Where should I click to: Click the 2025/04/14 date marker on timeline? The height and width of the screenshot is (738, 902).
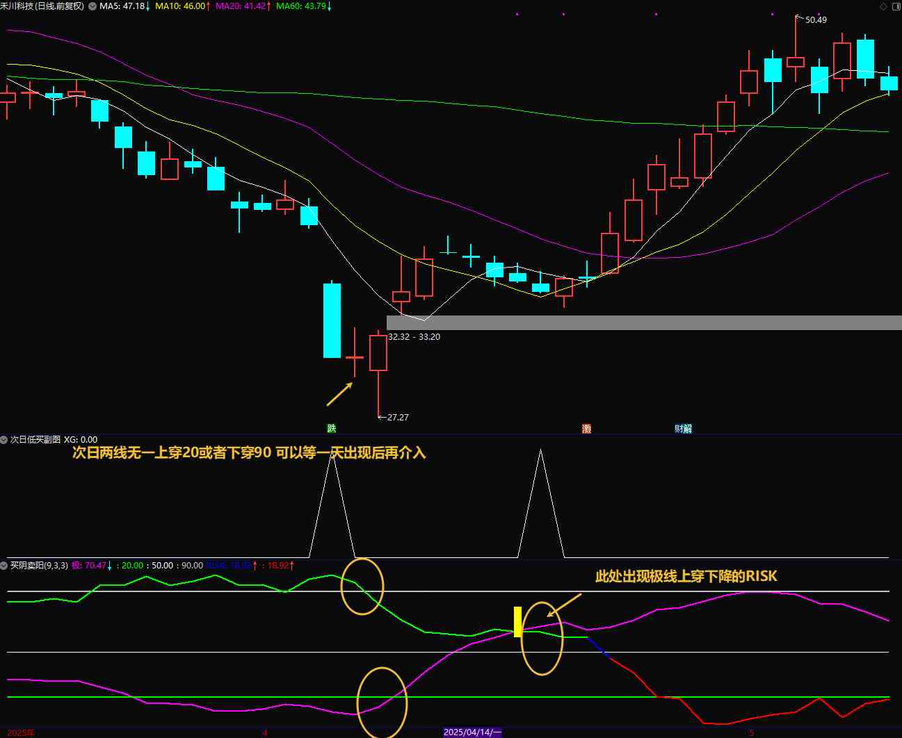pyautogui.click(x=472, y=732)
